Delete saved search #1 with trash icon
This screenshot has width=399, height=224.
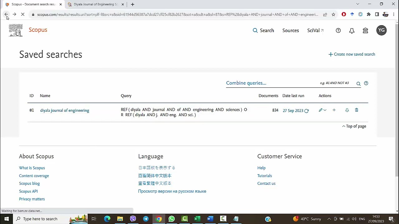pyautogui.click(x=357, y=110)
